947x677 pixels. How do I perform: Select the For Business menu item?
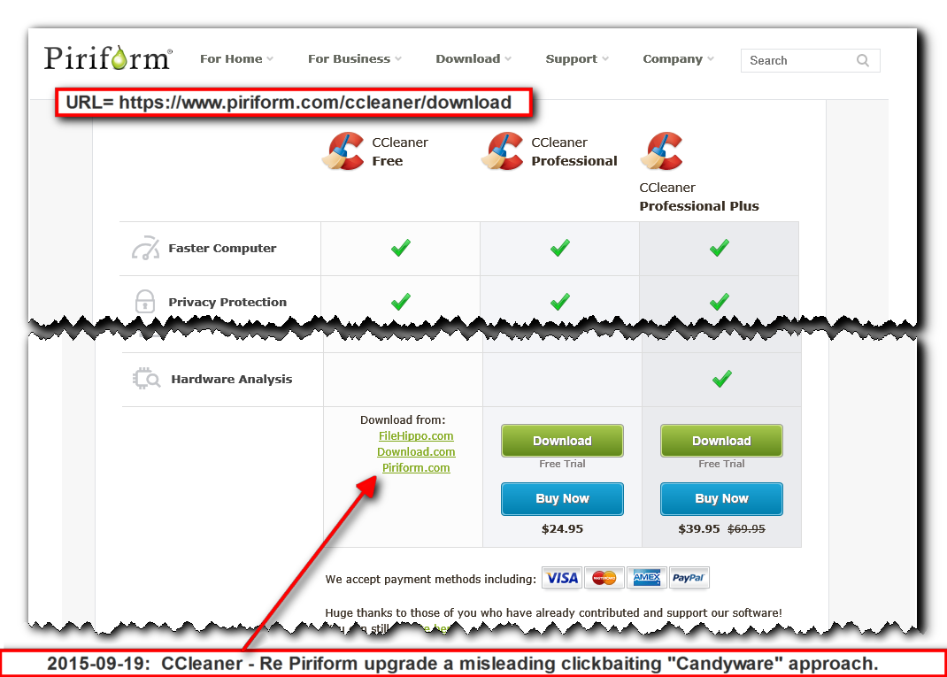349,58
